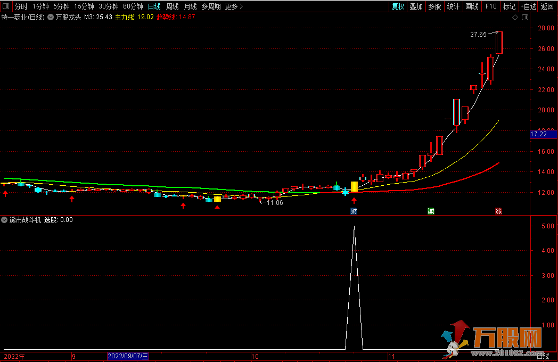Viewport: 558px width, 362px height.
Task: Expand the 万股龙头 indicator dropdown
Action: [x=51, y=17]
